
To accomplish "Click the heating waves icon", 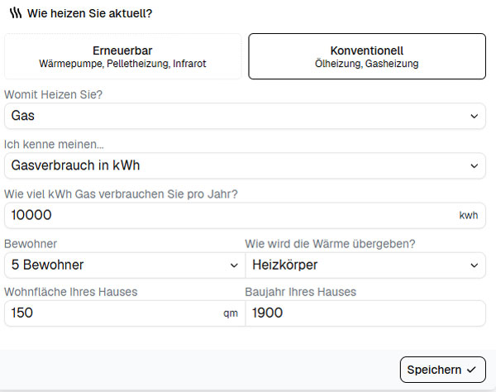I will (x=15, y=13).
